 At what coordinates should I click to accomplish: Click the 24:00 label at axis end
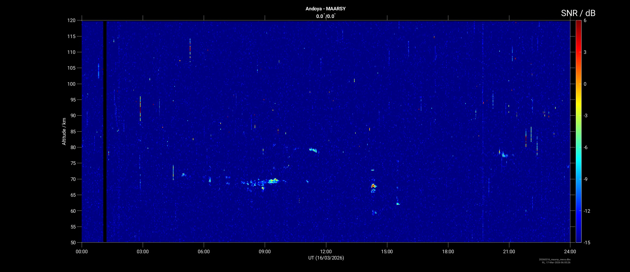[570, 252]
